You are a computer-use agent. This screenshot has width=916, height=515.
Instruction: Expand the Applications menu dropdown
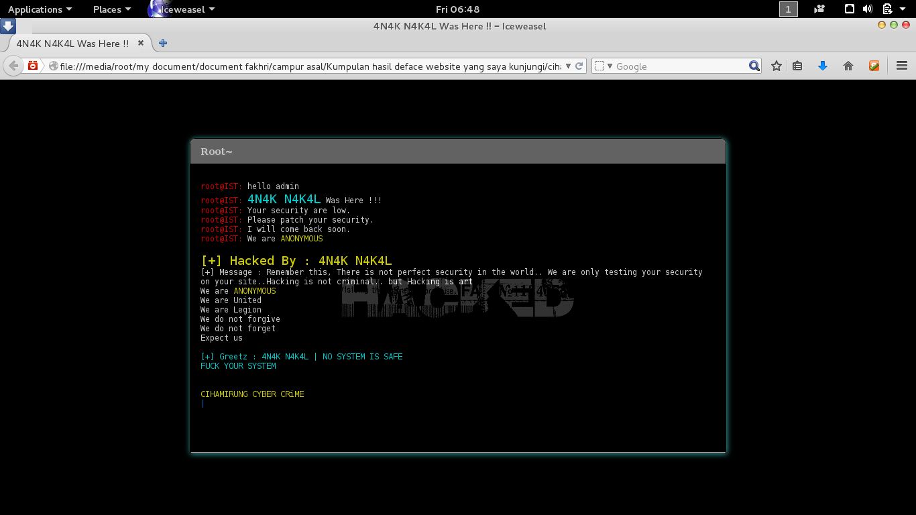37,9
